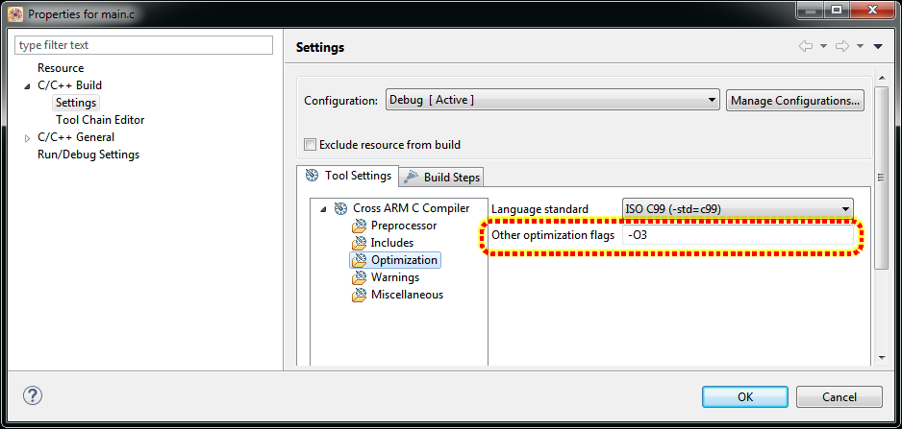The image size is (902, 429).
Task: Click the Cross ARM C Compiler icon
Action: click(340, 208)
